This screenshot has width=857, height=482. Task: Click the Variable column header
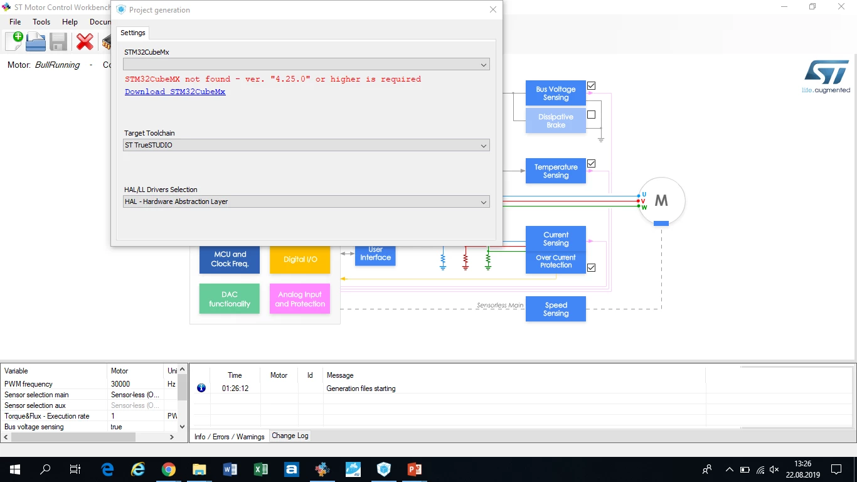(55, 371)
